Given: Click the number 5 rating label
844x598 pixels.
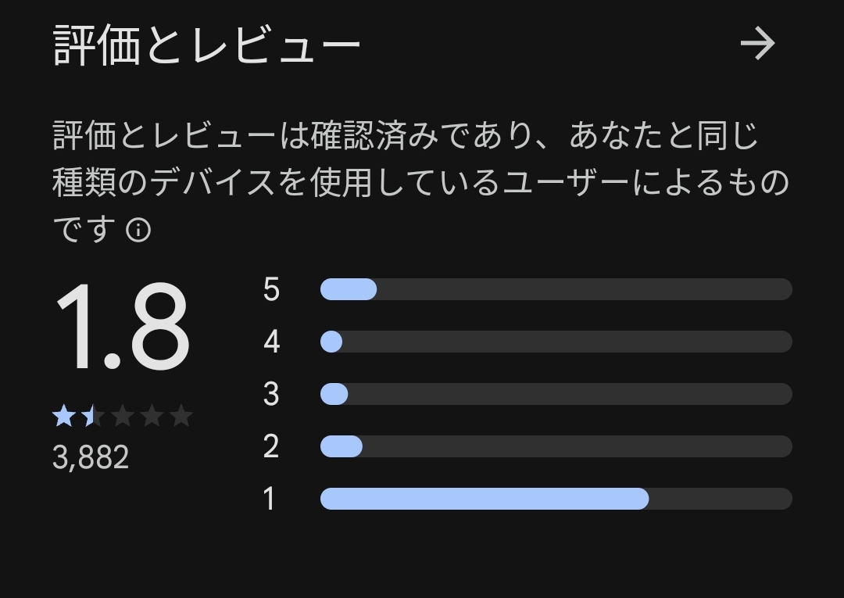Looking at the screenshot, I should click(x=271, y=289).
